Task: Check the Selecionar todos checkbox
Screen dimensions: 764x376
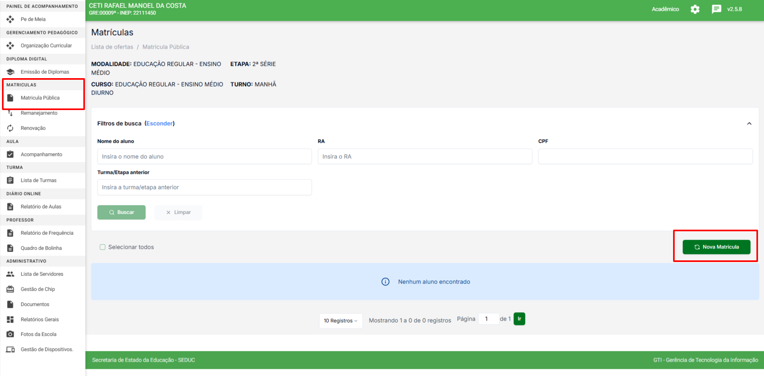Action: coord(102,247)
